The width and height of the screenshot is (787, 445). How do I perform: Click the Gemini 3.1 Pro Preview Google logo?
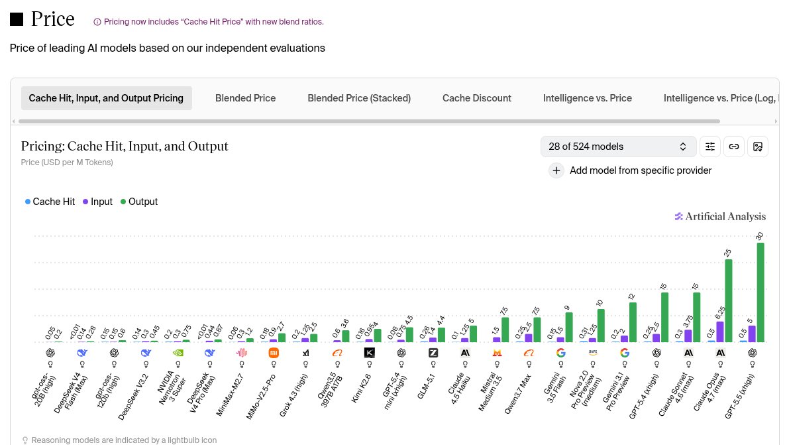625,353
